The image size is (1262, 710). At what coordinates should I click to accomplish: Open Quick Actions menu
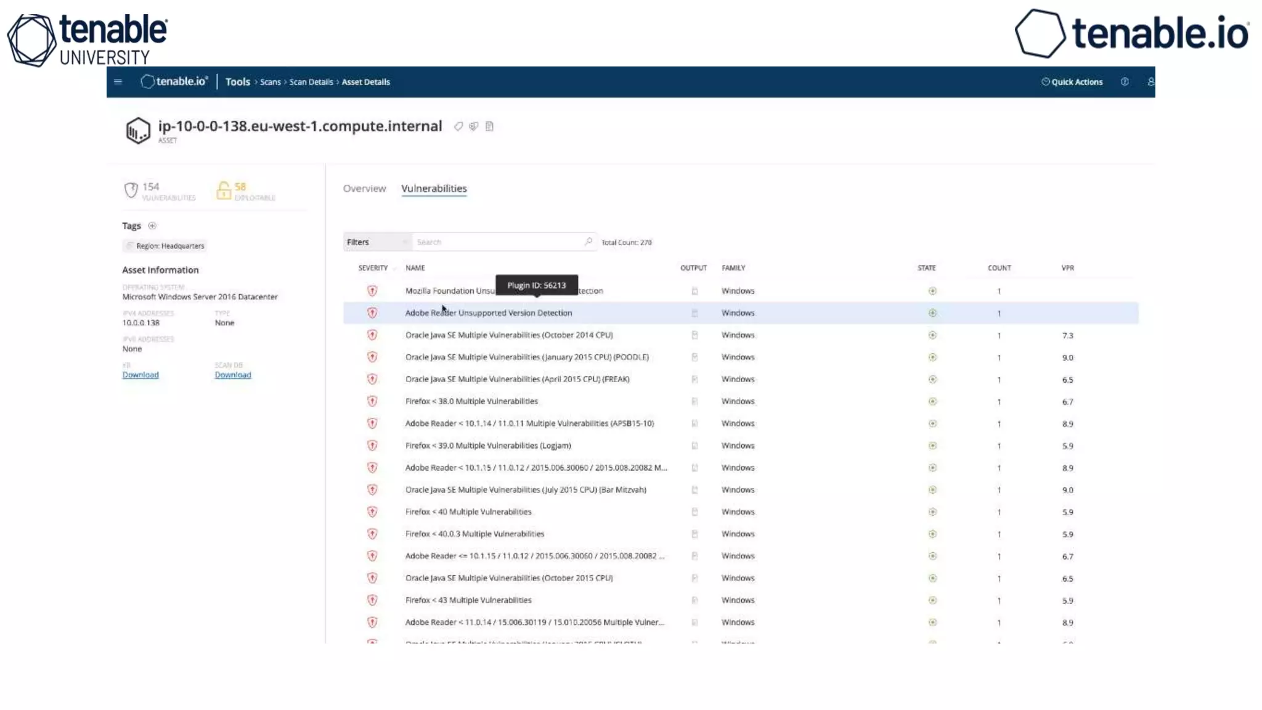pyautogui.click(x=1072, y=81)
